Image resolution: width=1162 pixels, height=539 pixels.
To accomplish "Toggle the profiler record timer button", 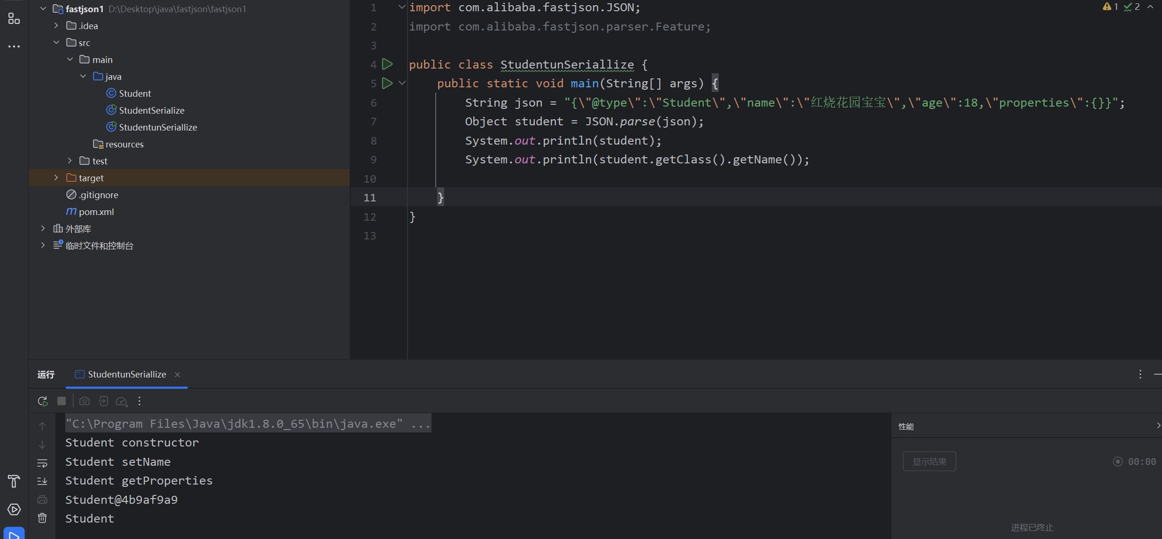I will [1117, 462].
